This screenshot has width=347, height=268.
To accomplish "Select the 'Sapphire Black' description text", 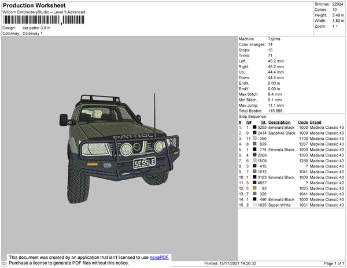I will click(x=282, y=133).
